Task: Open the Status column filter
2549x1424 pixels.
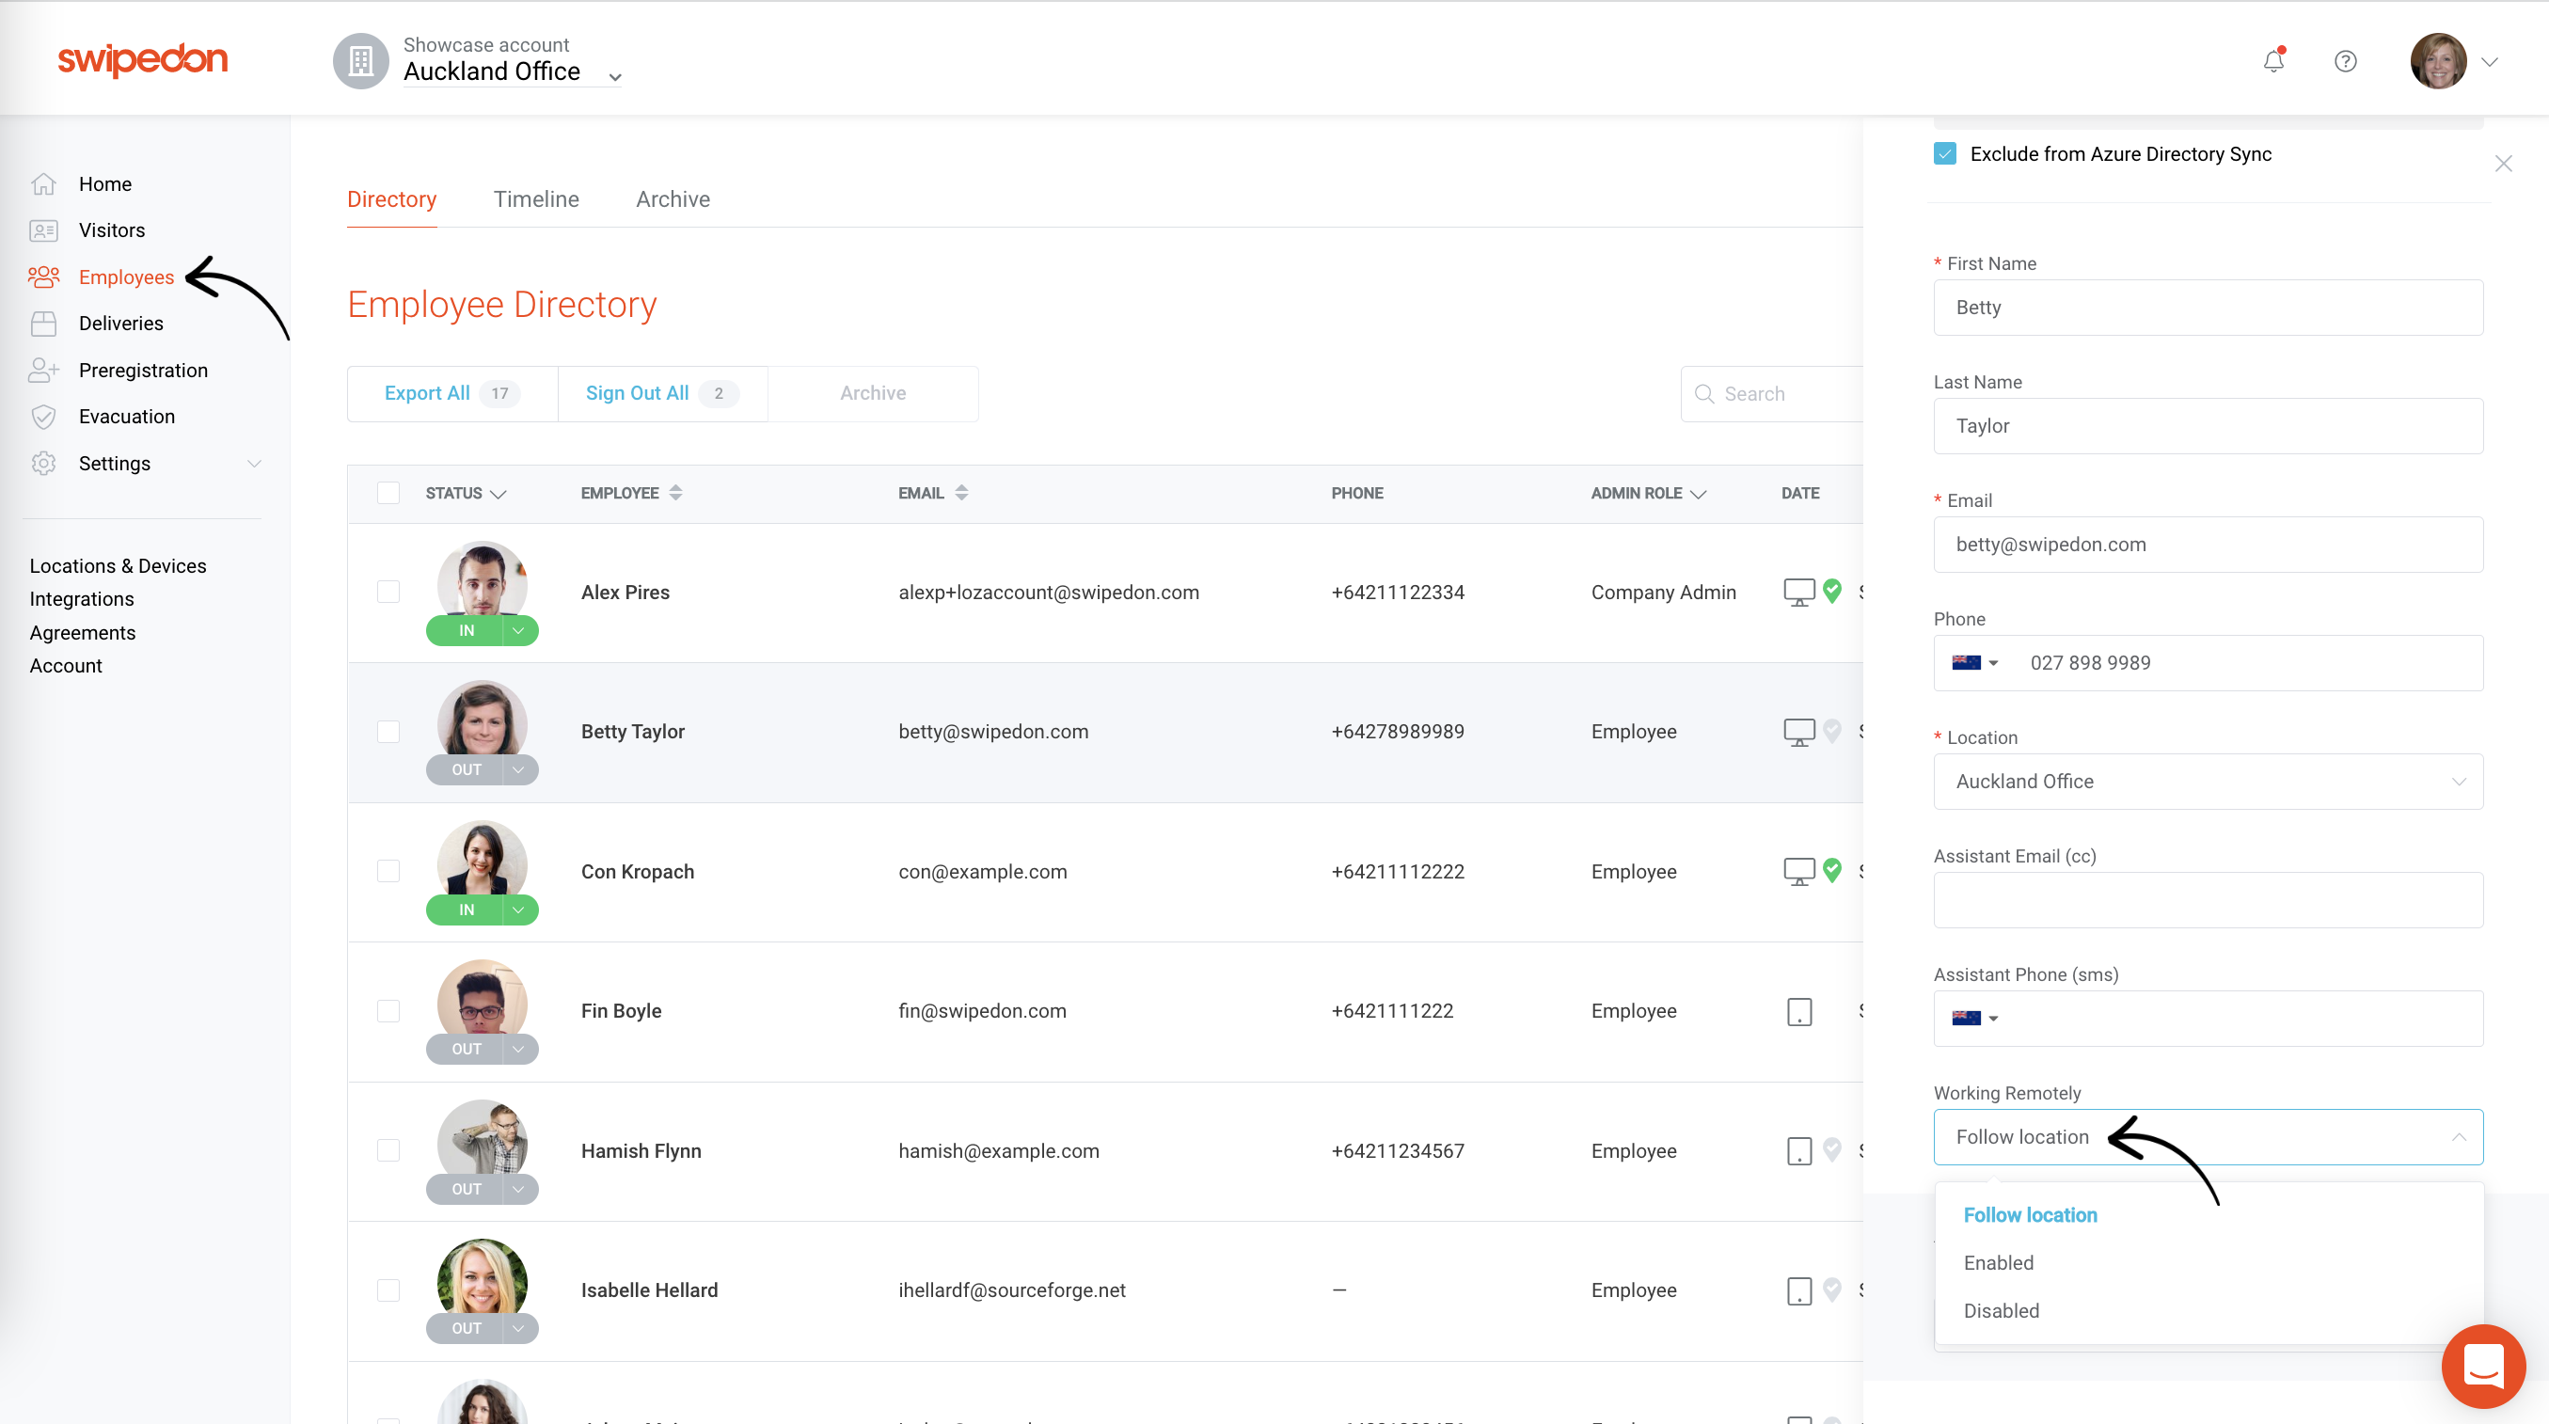Action: click(498, 494)
